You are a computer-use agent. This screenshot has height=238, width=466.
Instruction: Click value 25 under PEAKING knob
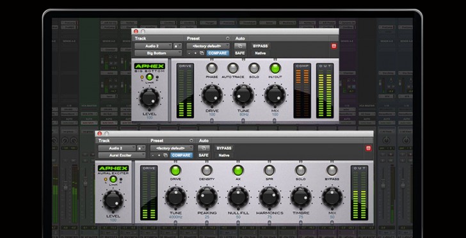[207, 217]
